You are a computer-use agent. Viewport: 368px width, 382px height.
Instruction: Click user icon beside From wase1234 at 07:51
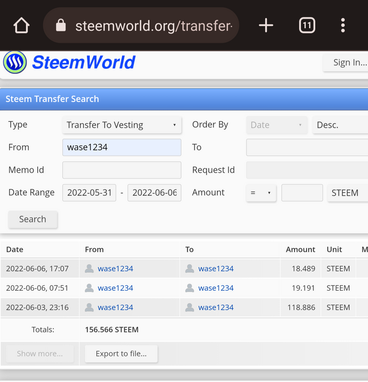89,288
